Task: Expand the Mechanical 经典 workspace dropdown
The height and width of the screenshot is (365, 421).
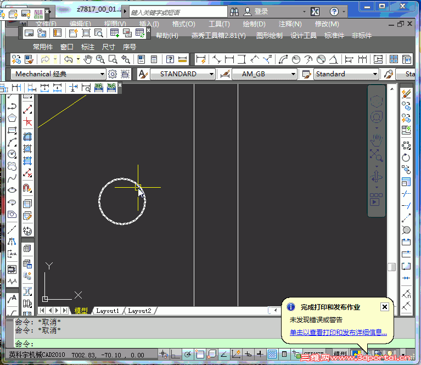Action: click(102, 74)
